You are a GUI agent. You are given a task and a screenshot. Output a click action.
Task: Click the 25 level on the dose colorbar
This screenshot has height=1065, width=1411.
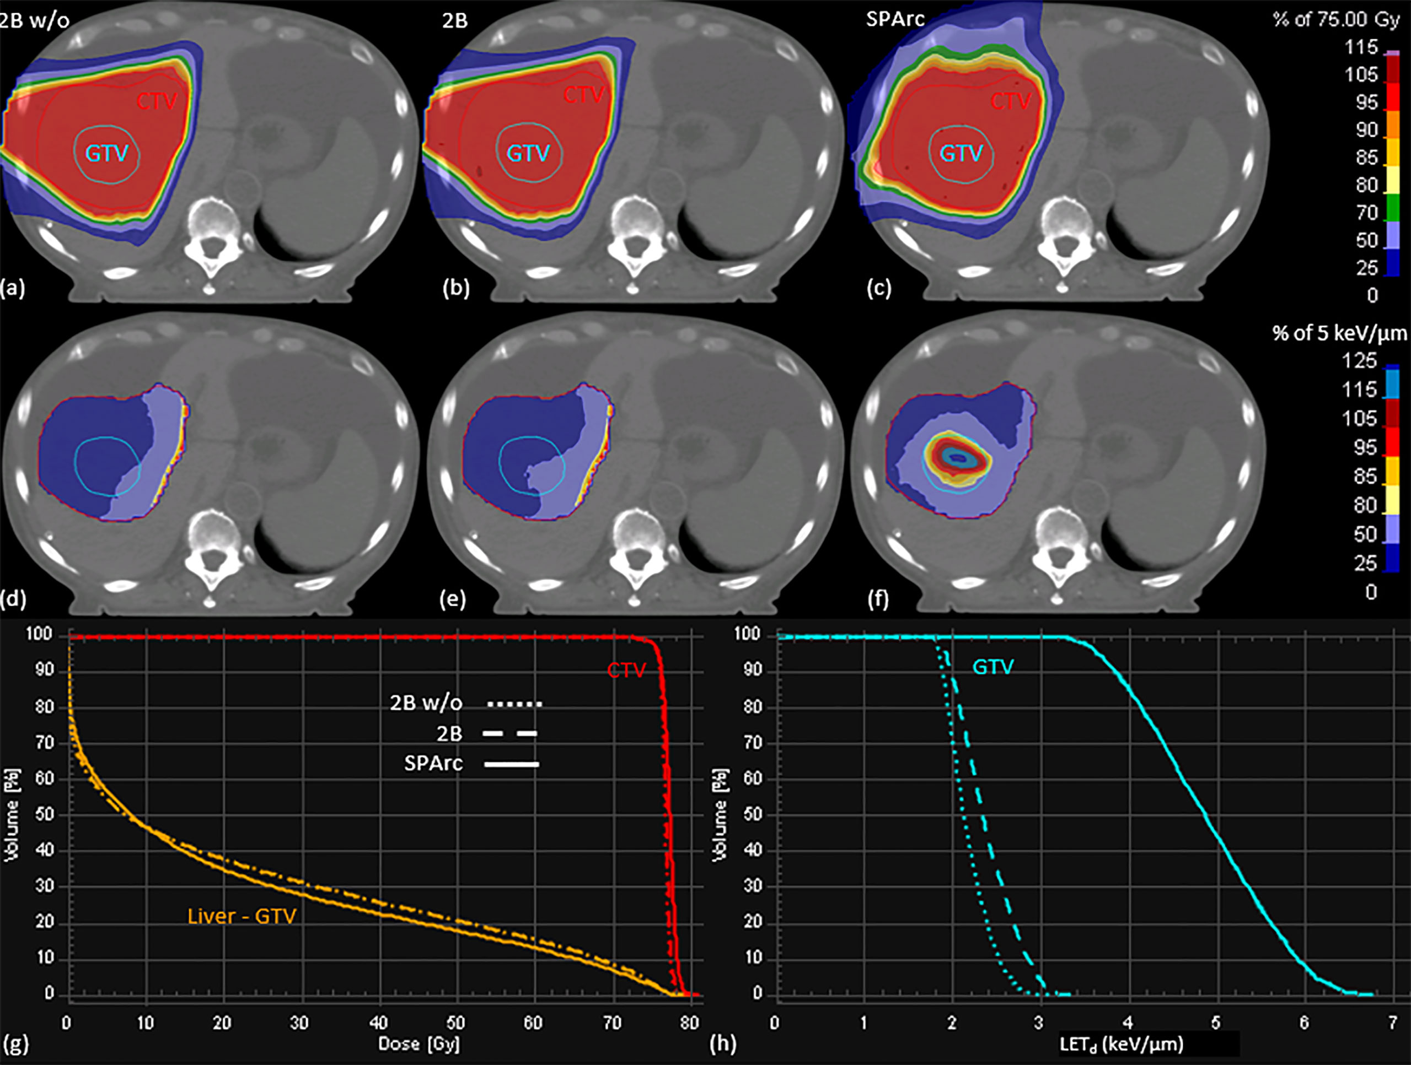click(1367, 268)
